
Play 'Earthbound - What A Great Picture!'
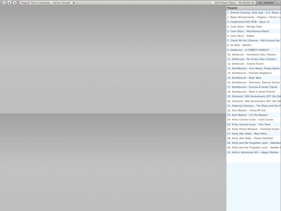tap(253, 92)
